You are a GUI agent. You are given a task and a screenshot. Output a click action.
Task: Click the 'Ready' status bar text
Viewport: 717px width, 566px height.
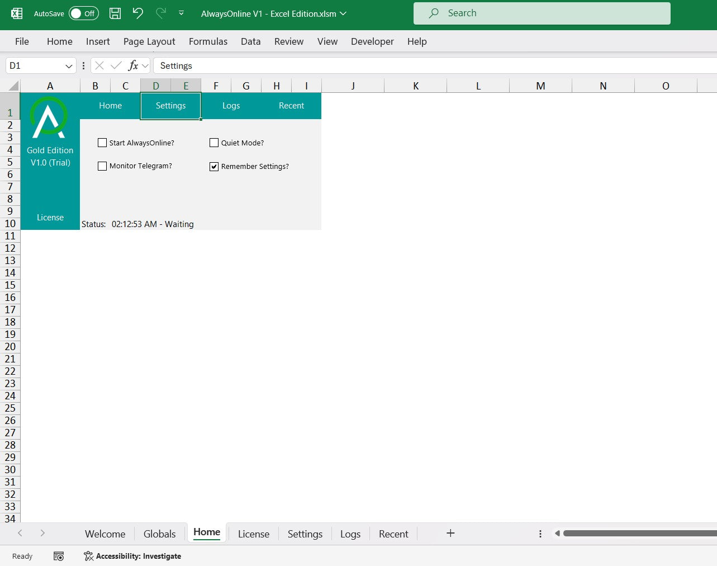click(22, 556)
